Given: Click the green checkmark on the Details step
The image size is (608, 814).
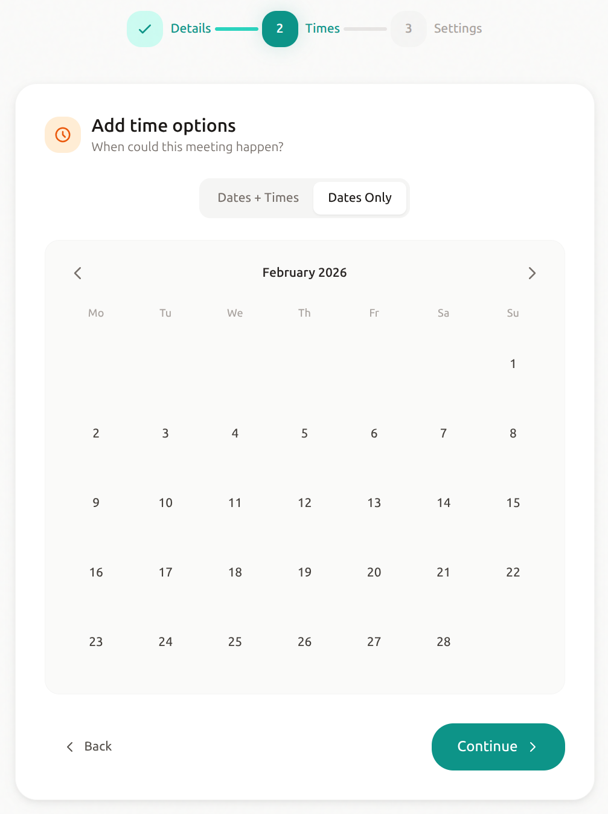Looking at the screenshot, I should click(x=145, y=28).
